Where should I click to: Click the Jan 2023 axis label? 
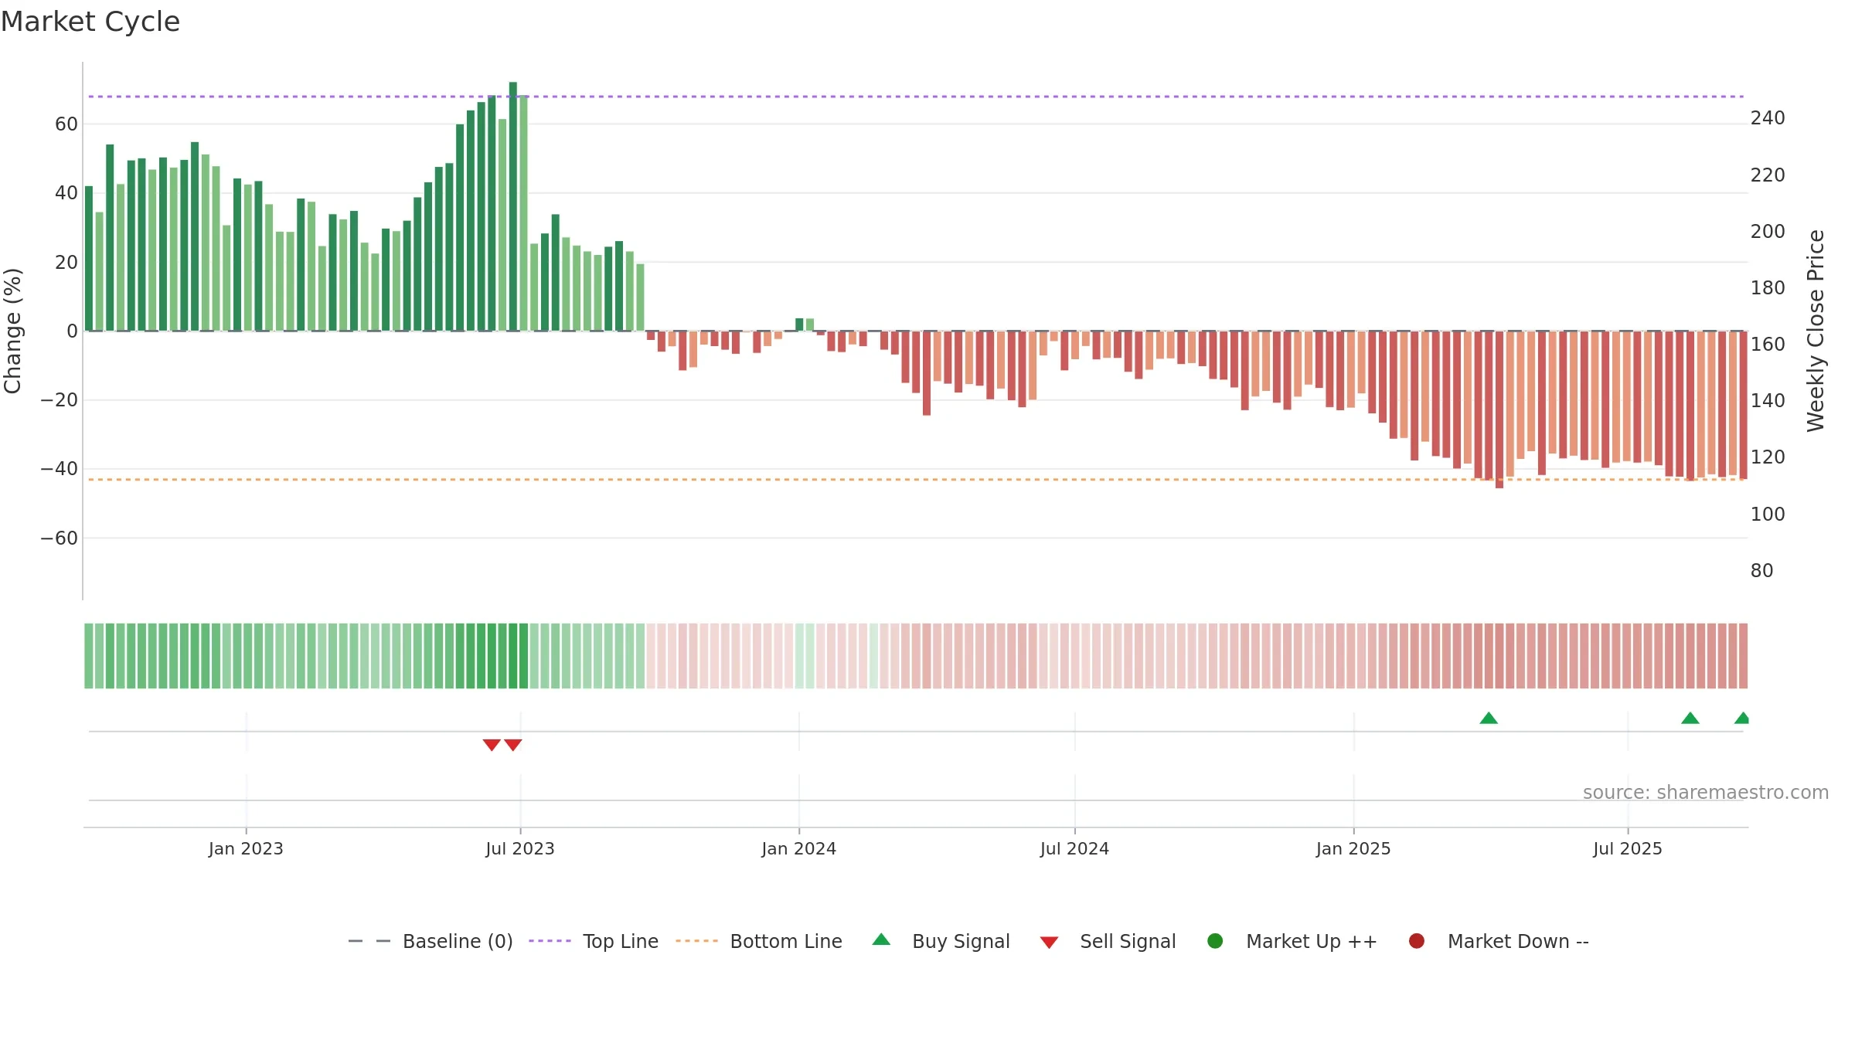(x=246, y=848)
